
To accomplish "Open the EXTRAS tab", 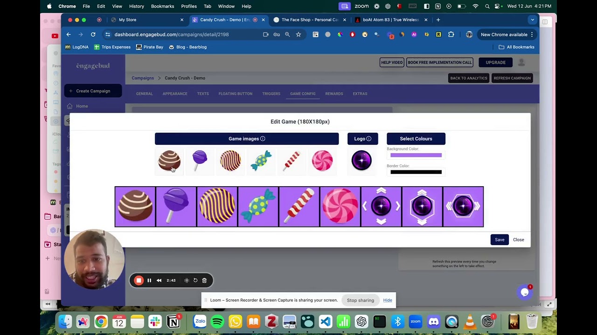I will 360,94.
